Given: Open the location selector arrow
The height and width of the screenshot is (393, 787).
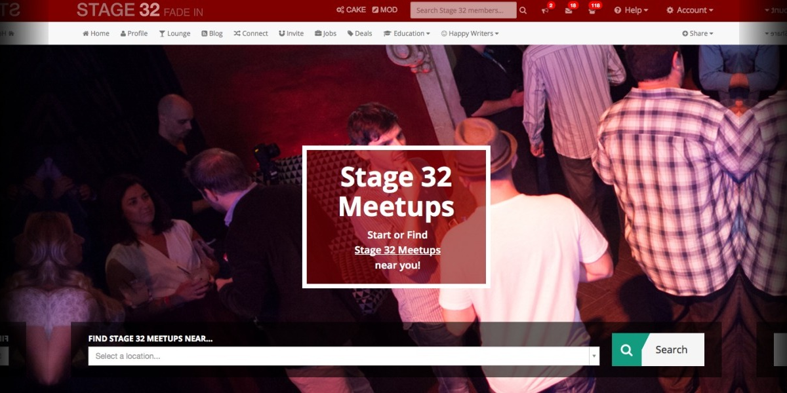Looking at the screenshot, I should coord(594,356).
